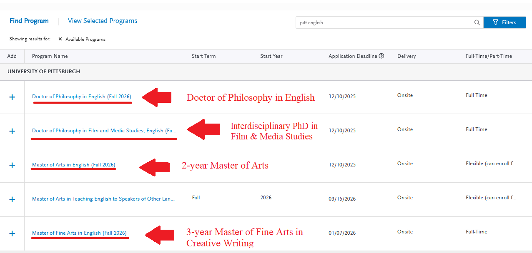
Task: Click the program search field with 'pitt english'
Action: (x=384, y=22)
